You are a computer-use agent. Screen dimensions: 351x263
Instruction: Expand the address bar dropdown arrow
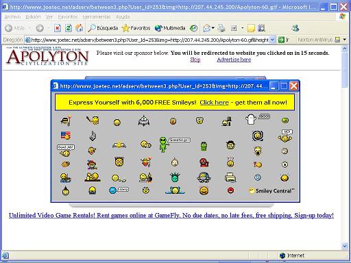tap(272, 40)
